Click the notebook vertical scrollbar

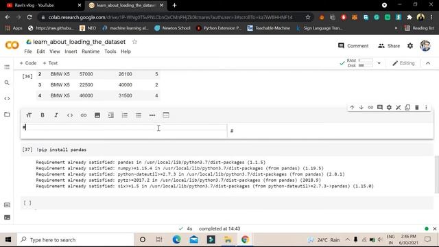pos(436,174)
